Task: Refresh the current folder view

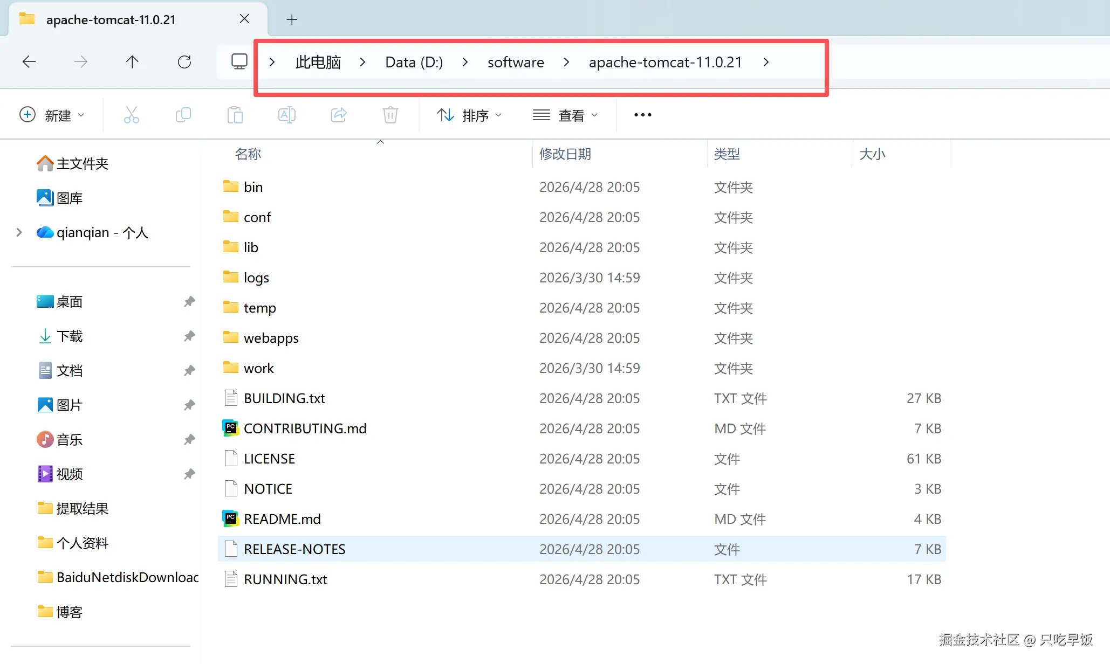Action: pyautogui.click(x=184, y=62)
